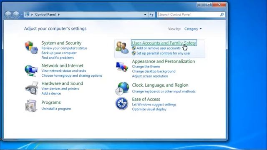Click Let Windows suggest settings

154,104
